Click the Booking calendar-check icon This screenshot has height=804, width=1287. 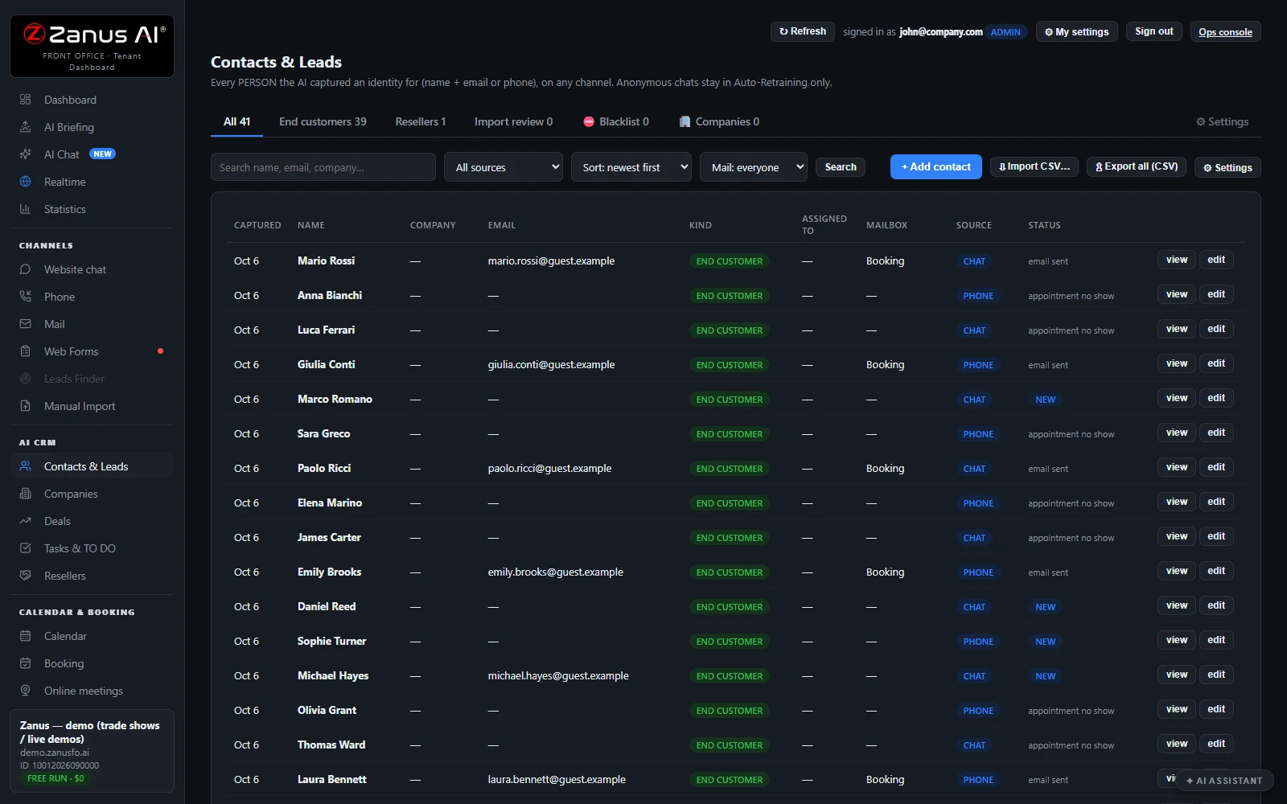[x=25, y=663]
